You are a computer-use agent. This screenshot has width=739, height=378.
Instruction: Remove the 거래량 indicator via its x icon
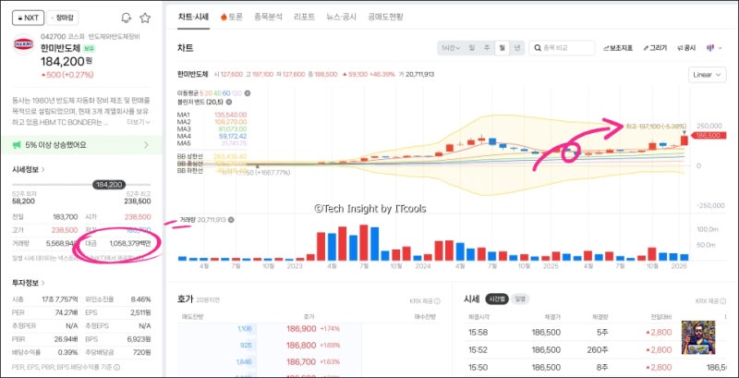(x=231, y=220)
